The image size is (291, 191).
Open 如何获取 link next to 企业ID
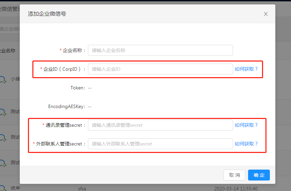[246, 69]
